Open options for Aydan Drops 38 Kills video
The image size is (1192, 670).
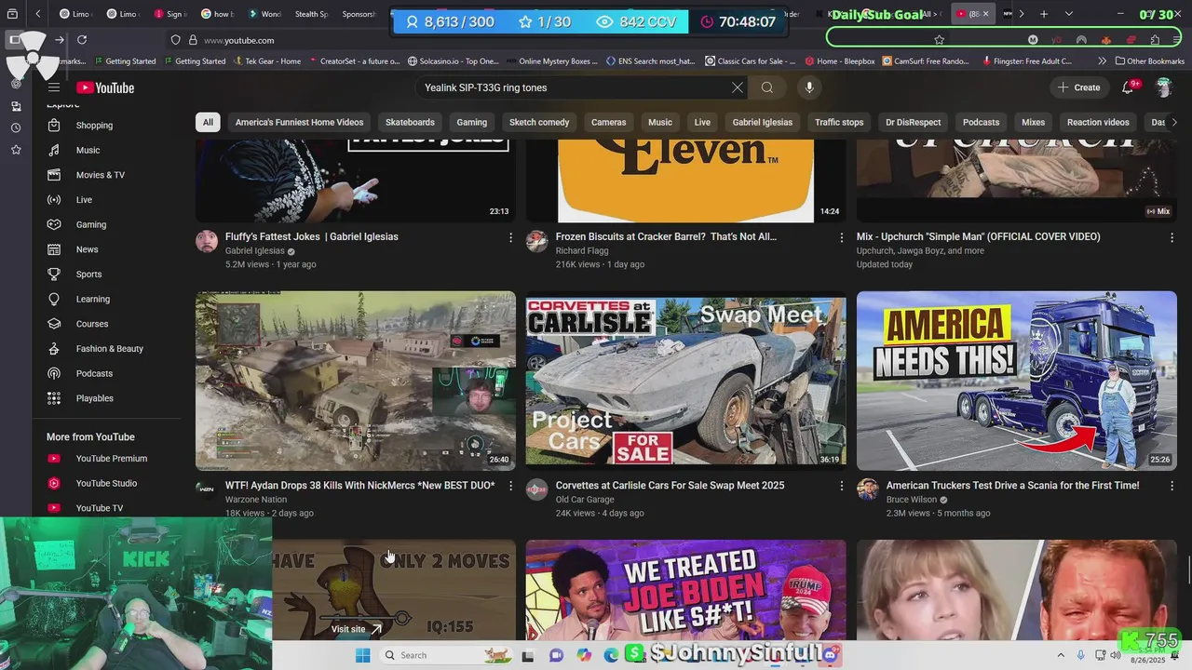pos(510,487)
